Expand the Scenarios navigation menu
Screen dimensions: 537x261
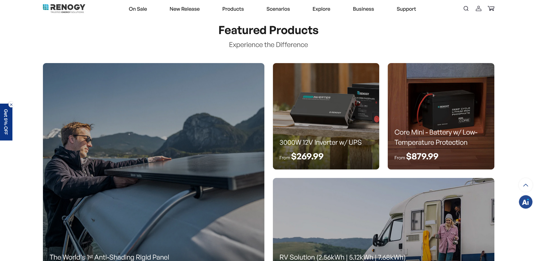coord(278,9)
